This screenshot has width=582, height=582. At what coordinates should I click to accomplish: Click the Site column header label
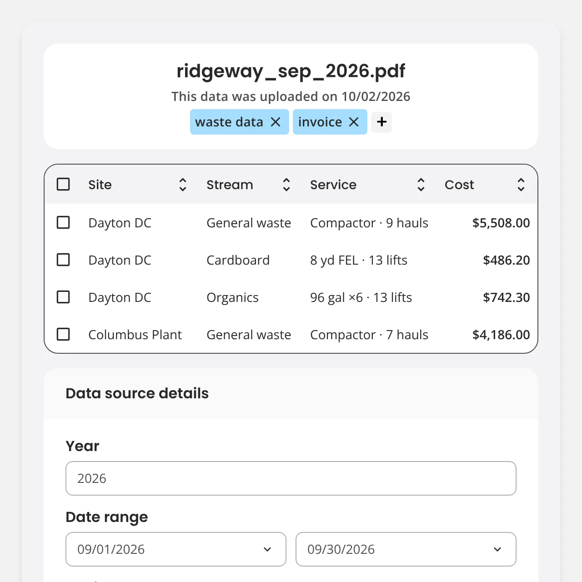point(100,185)
